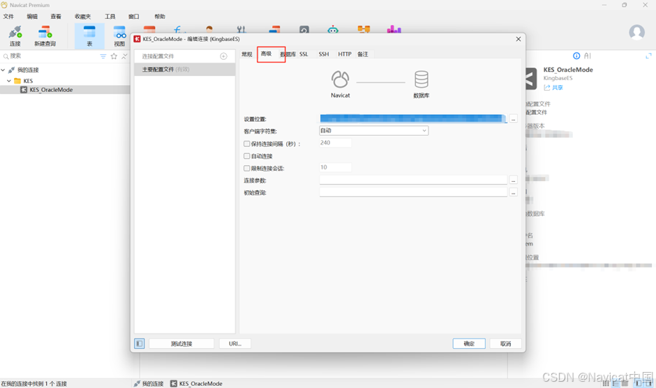Open 新建查询 new query icon
The width and height of the screenshot is (656, 388).
(45, 36)
